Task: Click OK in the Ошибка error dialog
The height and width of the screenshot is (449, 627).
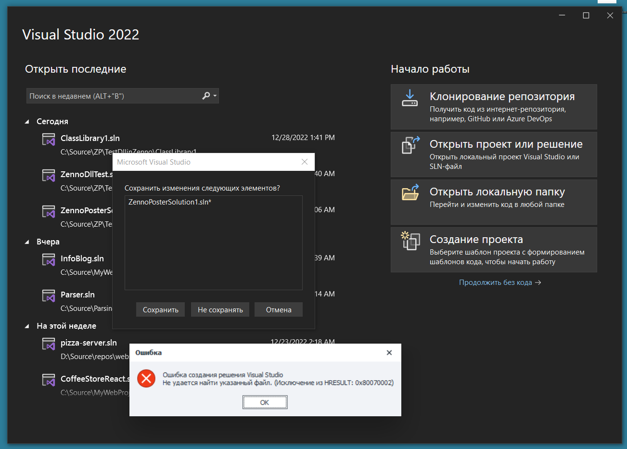Action: coord(265,402)
